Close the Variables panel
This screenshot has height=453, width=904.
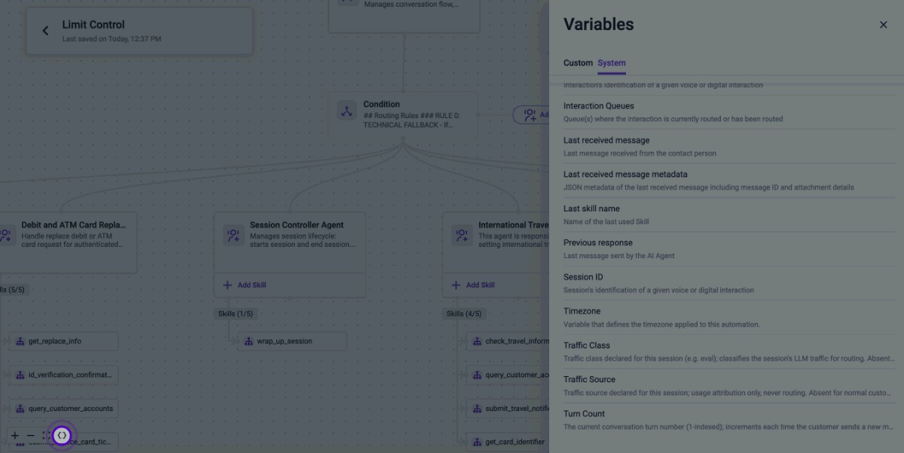point(883,25)
